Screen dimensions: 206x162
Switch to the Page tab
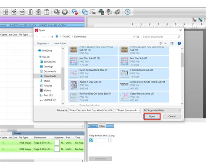102,126
